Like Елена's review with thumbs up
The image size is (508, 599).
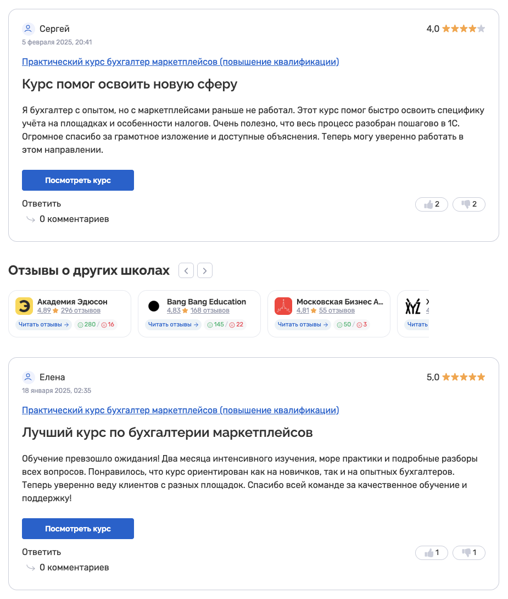click(x=432, y=553)
